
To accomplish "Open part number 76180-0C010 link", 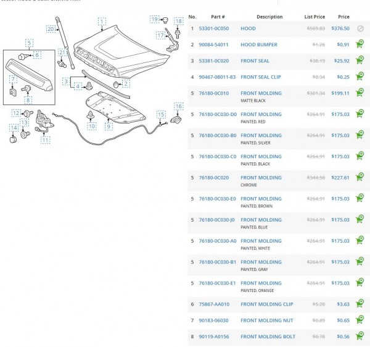I will tap(214, 93).
